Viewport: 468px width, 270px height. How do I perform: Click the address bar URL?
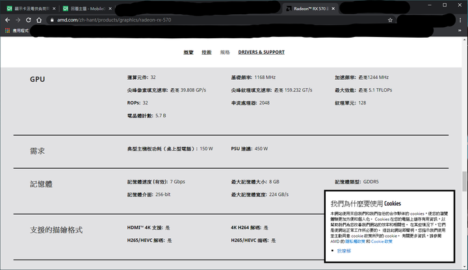(114, 20)
